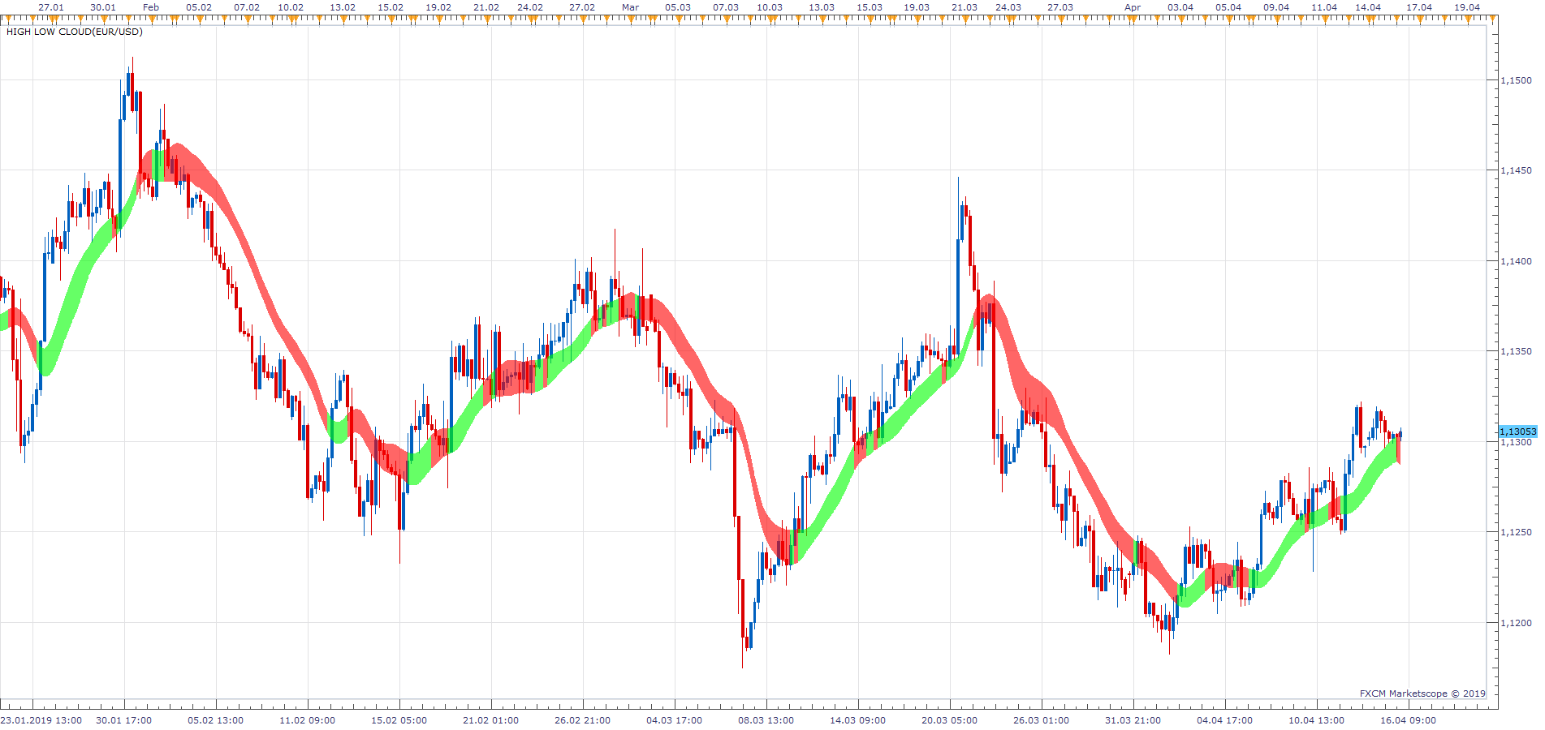Click bottom axis label 15.02 05:00

tap(399, 720)
